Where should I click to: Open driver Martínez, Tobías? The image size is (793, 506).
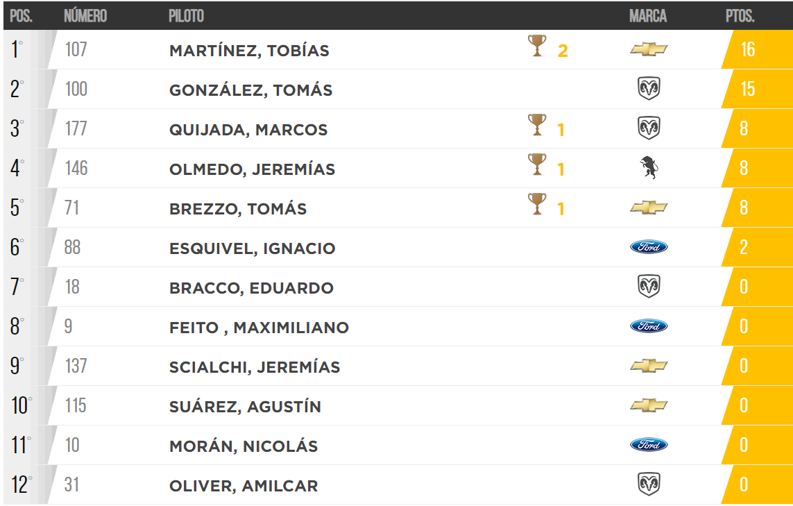249,51
